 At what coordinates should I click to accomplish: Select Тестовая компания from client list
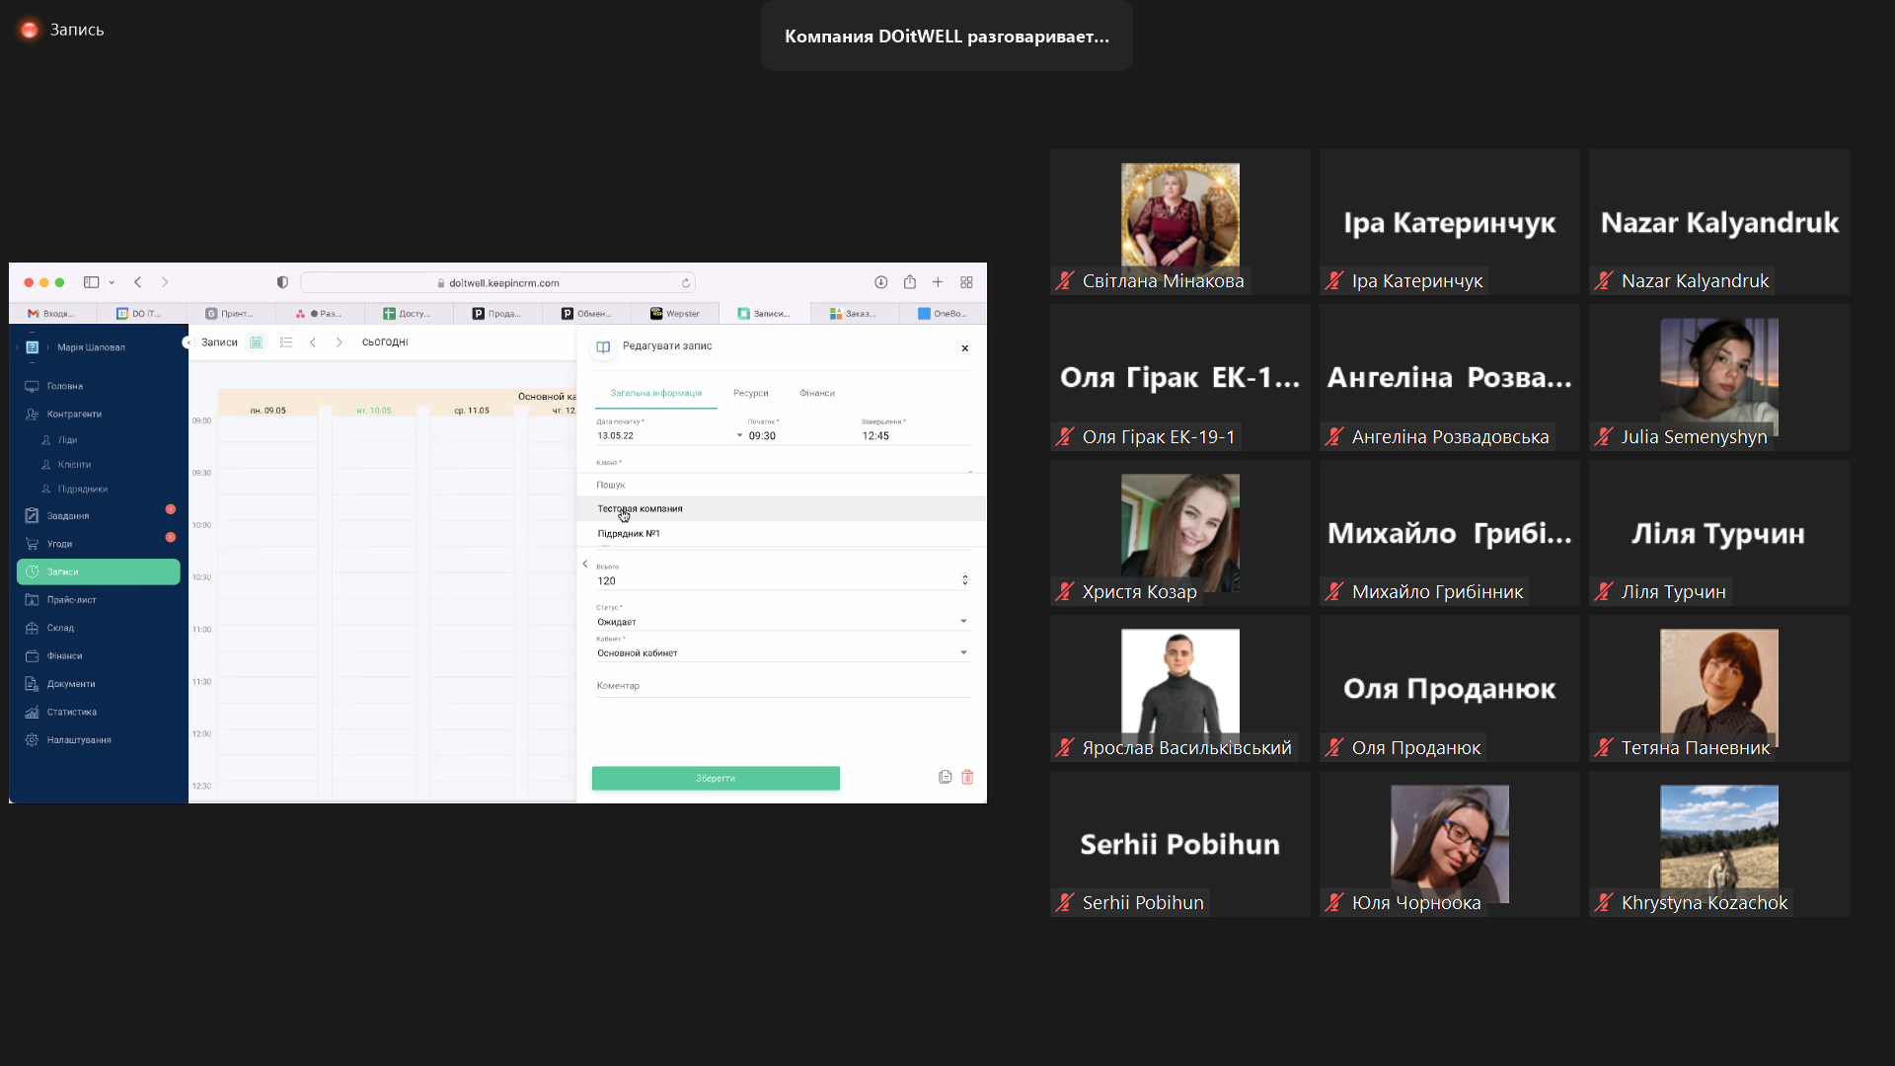click(782, 508)
